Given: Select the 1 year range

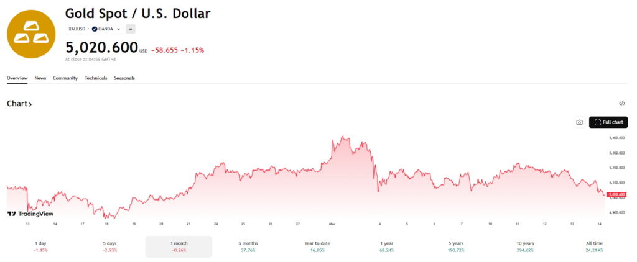Looking at the screenshot, I should pyautogui.click(x=386, y=246).
